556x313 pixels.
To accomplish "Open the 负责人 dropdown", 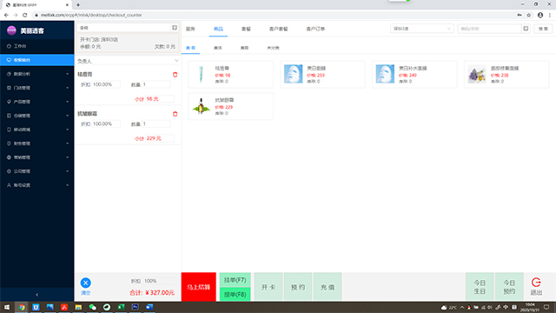I will (128, 61).
